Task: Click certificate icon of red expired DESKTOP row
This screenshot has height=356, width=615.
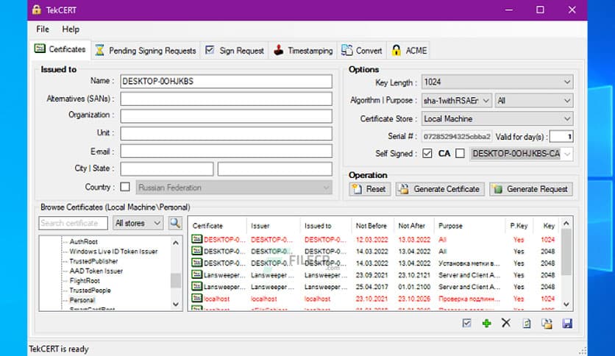Action: (197, 239)
